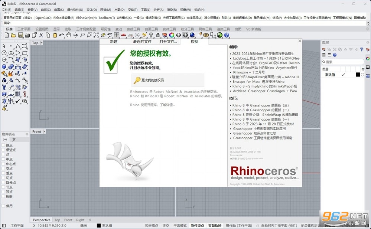Click the gear Options icon in the toolbar
Viewport: 371px width, 229px height.
pos(206,35)
